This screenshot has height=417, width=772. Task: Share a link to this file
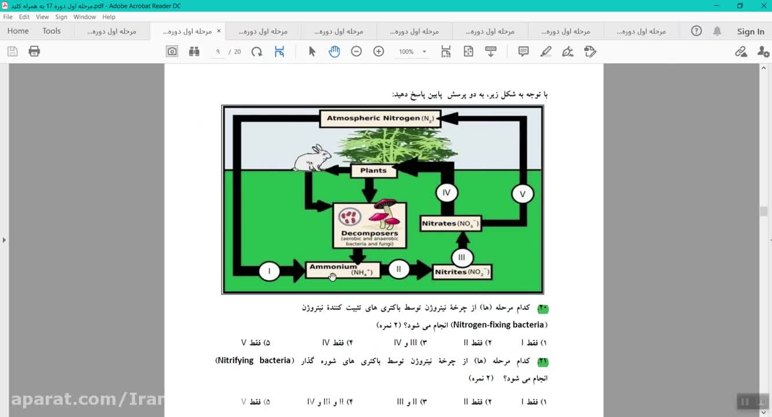[741, 52]
